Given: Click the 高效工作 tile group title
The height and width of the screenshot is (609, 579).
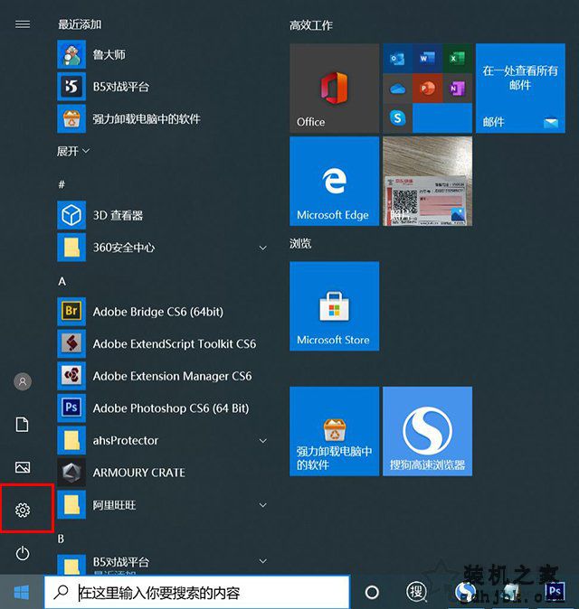Looking at the screenshot, I should 310,25.
